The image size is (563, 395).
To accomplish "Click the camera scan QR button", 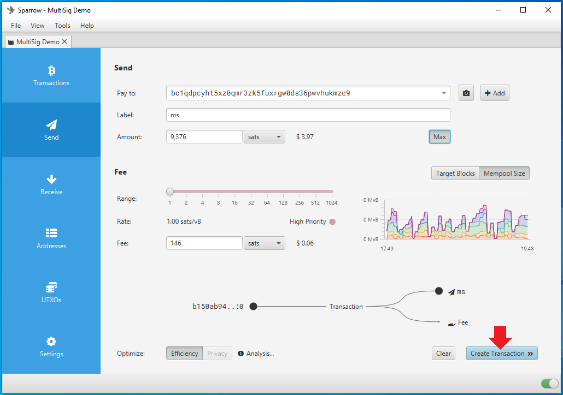I will (466, 93).
